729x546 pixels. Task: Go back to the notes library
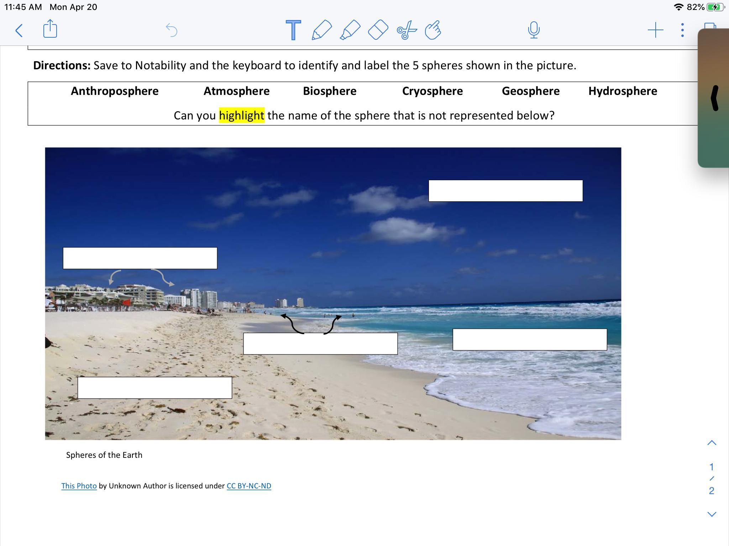point(19,31)
